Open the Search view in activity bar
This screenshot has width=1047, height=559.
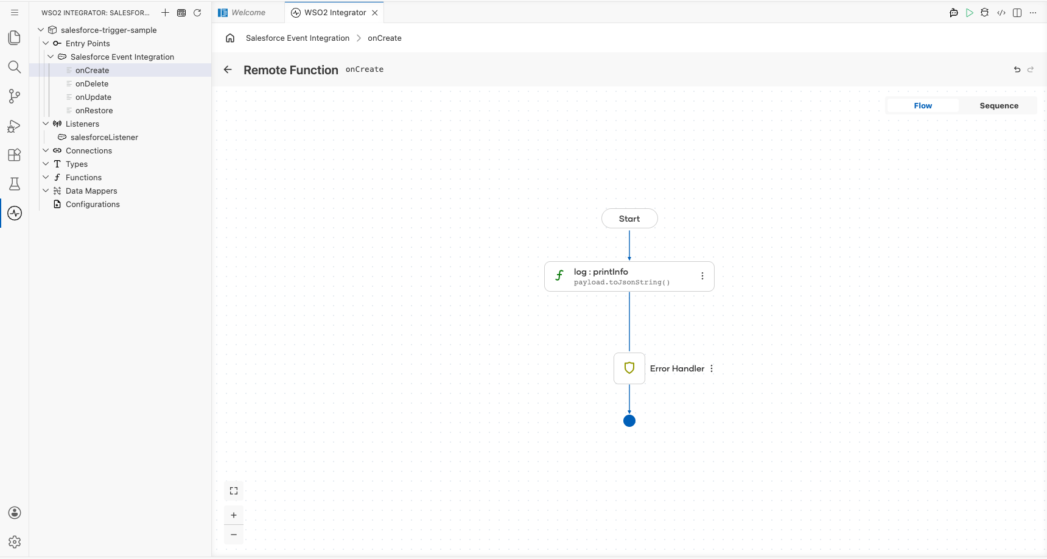[x=15, y=67]
